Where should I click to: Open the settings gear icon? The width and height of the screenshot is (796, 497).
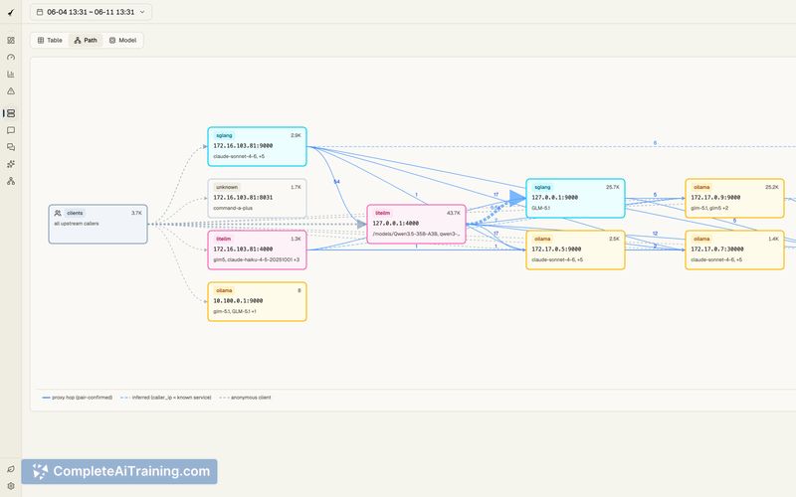click(x=11, y=486)
